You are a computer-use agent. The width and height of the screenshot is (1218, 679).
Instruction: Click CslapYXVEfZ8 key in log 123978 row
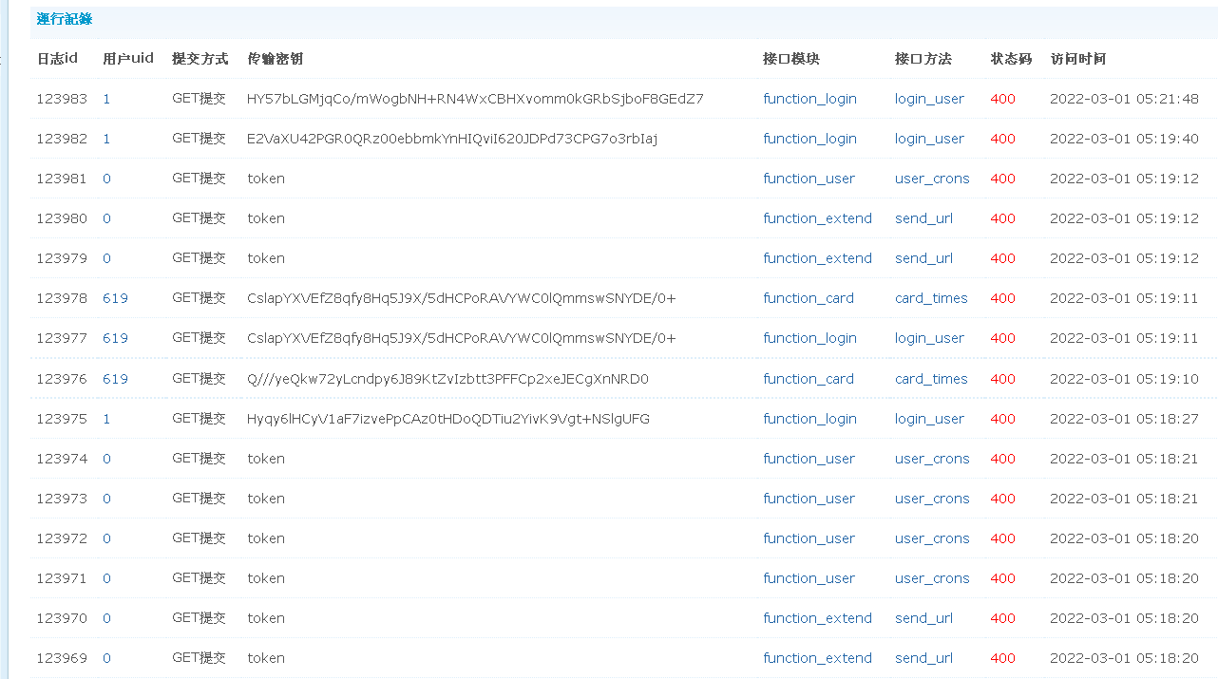point(462,298)
